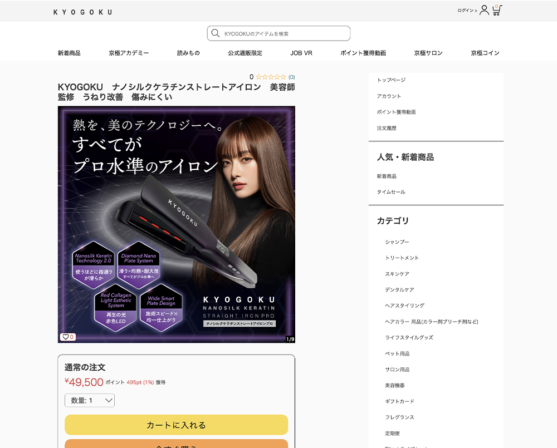Select ヘアスタイリング category
The width and height of the screenshot is (557, 448).
click(404, 306)
